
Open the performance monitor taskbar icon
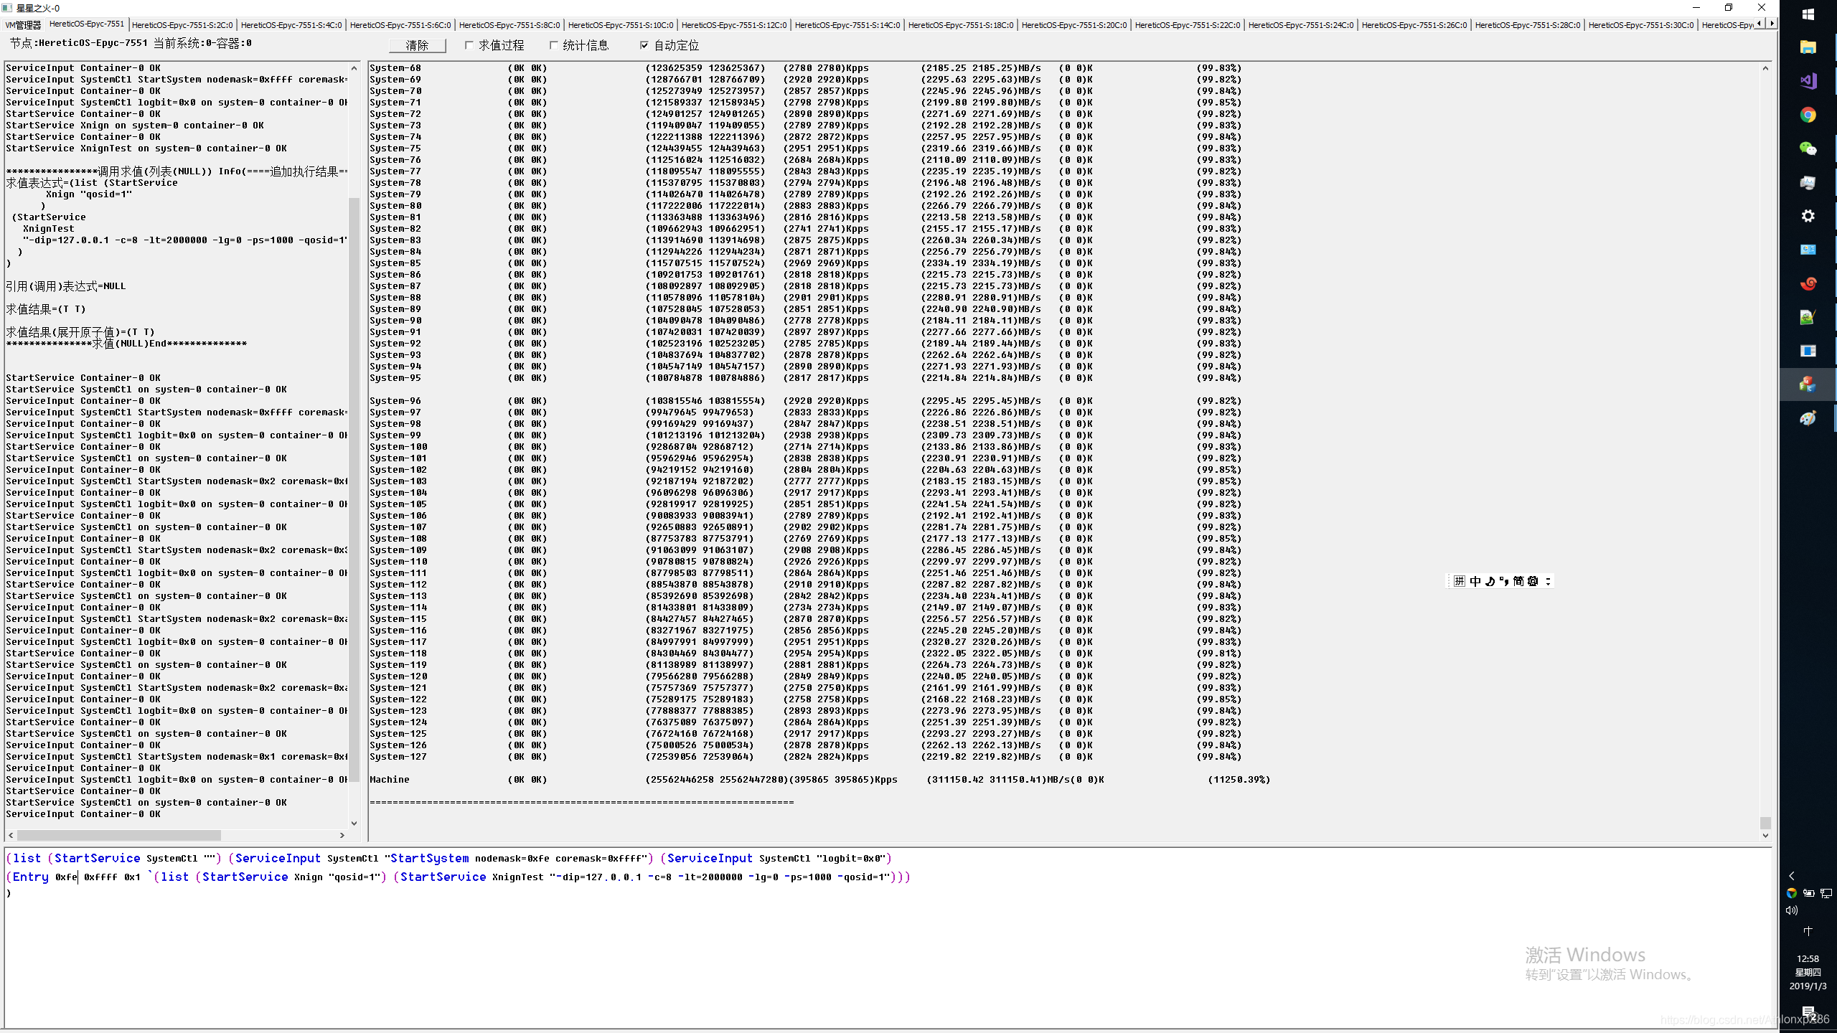[x=1808, y=182]
